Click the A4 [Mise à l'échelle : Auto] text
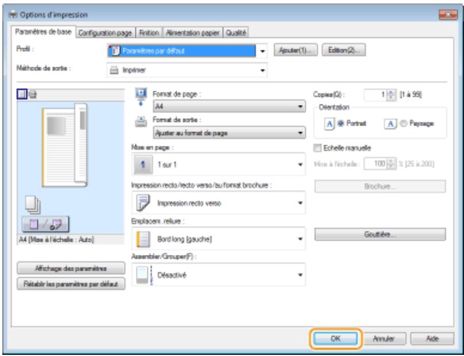Image resolution: width=464 pixels, height=356 pixels. 57,239
